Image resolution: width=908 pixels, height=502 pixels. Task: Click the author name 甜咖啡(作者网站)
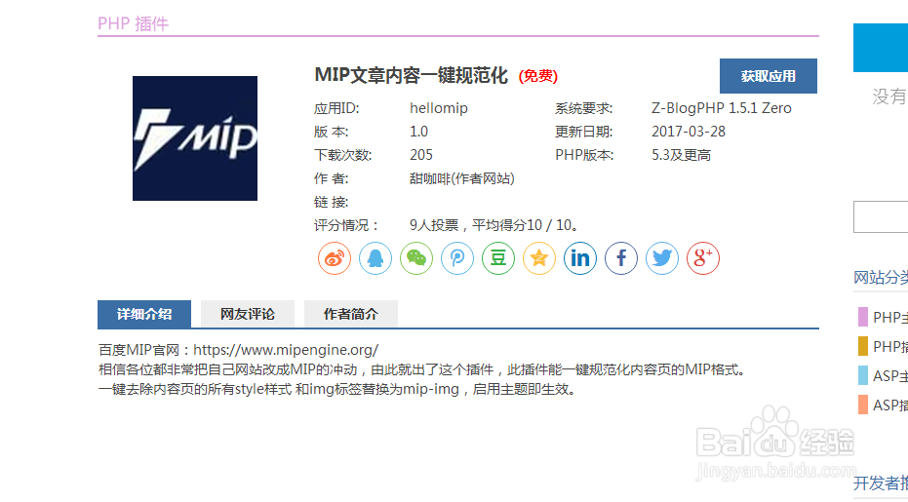click(461, 178)
